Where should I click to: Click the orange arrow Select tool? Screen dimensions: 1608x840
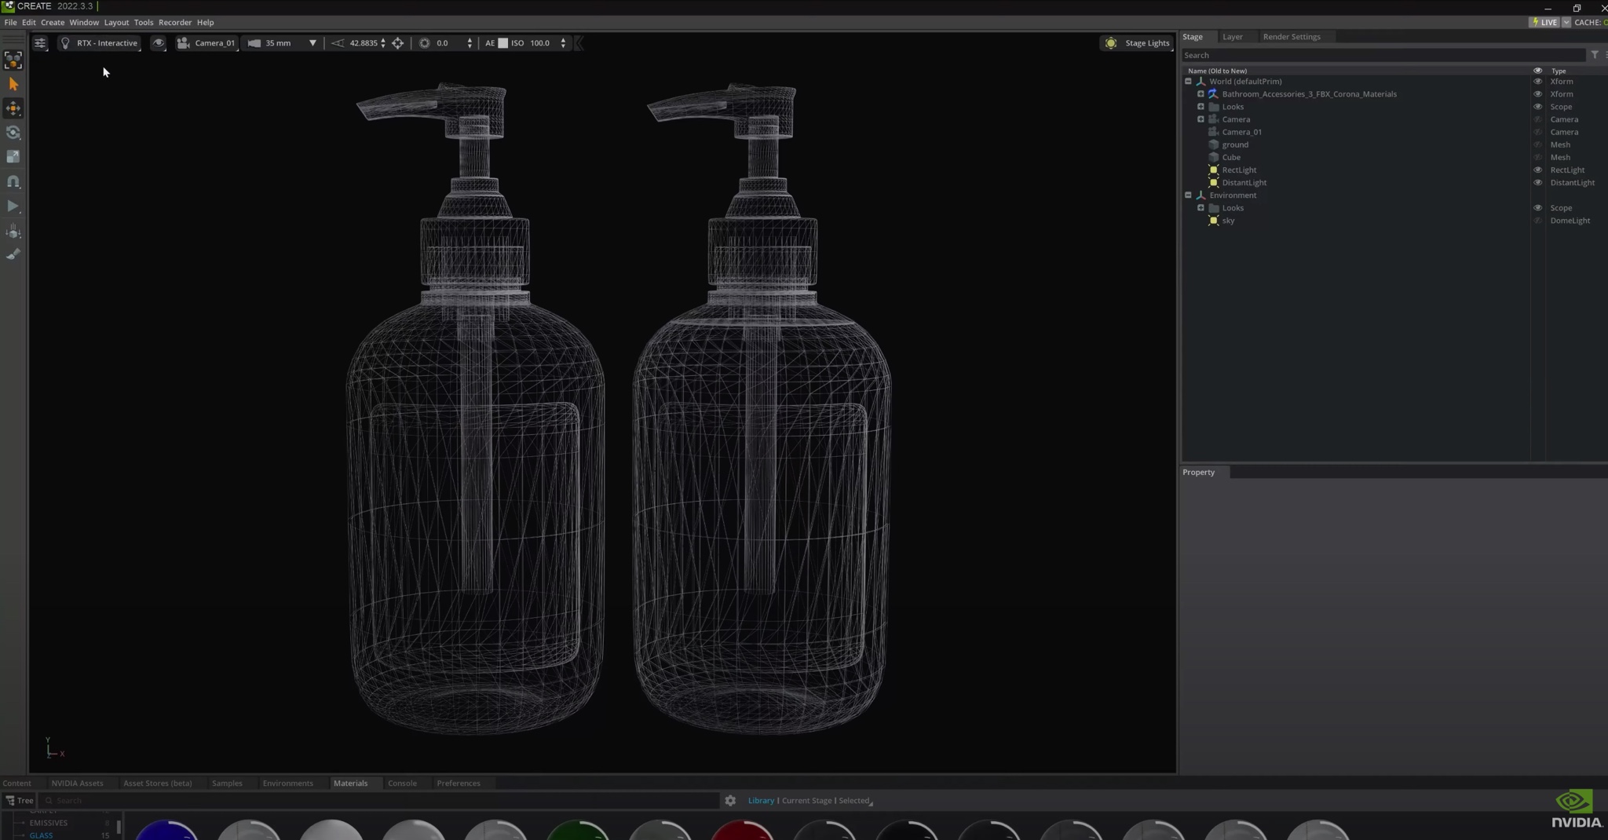click(x=13, y=84)
